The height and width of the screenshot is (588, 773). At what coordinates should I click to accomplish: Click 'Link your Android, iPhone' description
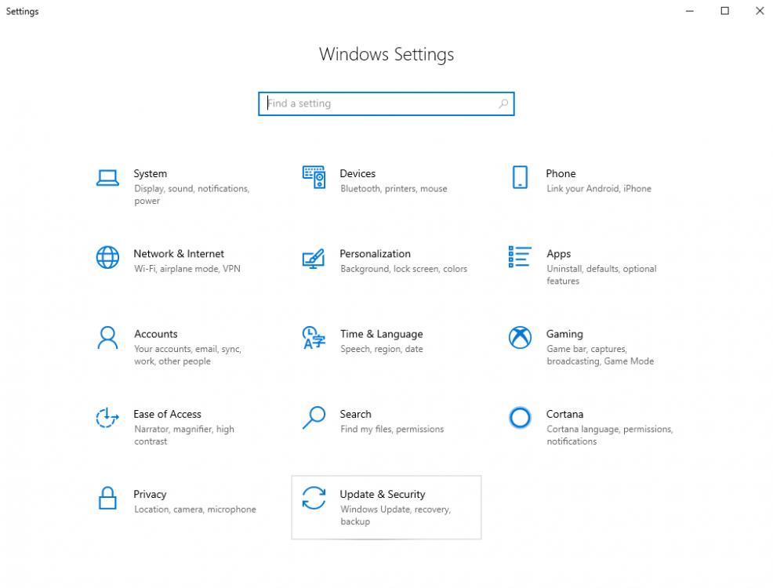(598, 189)
